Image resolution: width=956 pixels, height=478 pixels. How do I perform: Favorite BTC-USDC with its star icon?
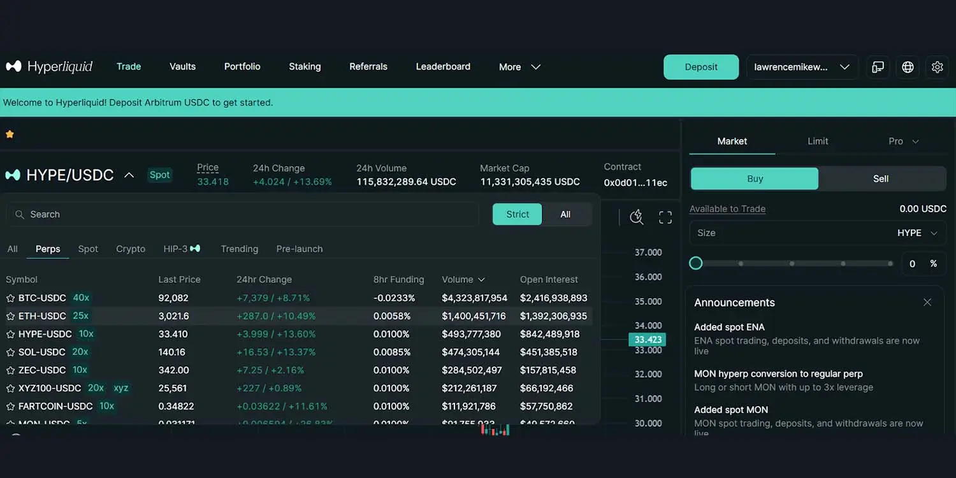click(10, 298)
